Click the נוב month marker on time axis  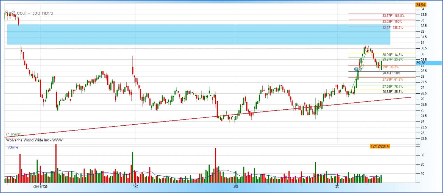point(337,186)
